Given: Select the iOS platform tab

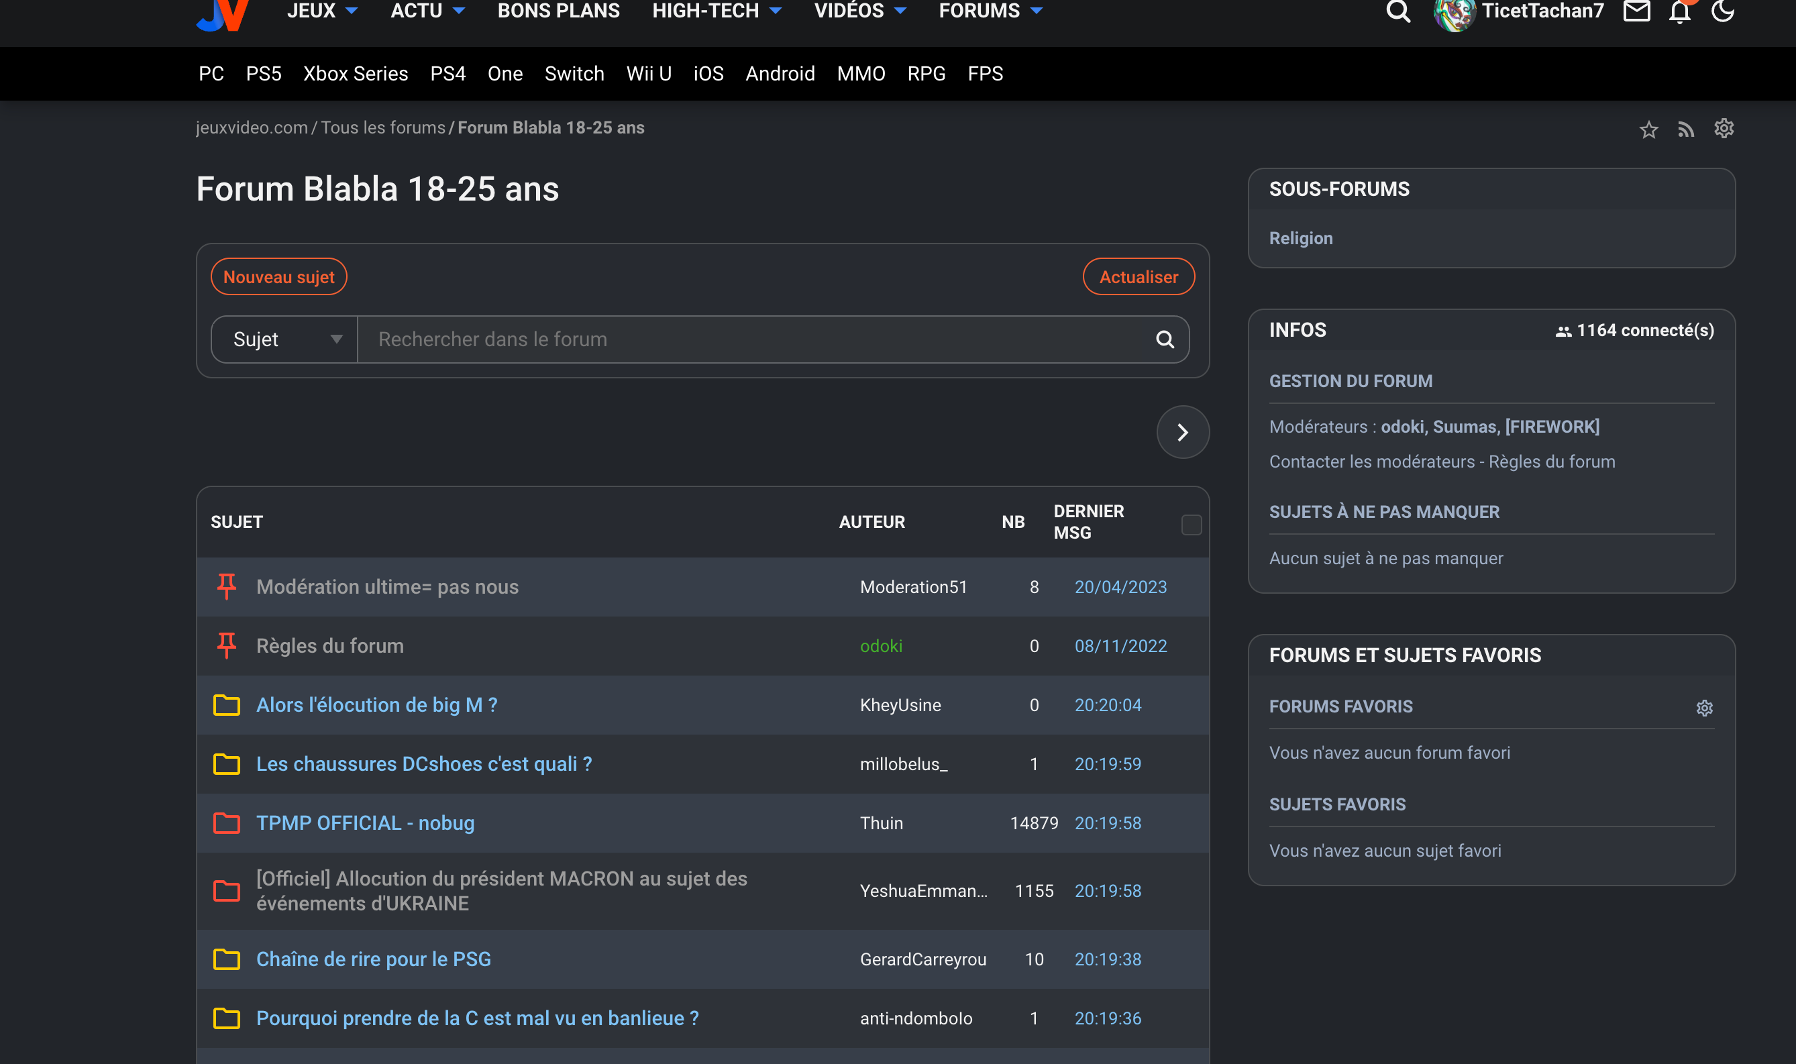Looking at the screenshot, I should click(x=708, y=73).
